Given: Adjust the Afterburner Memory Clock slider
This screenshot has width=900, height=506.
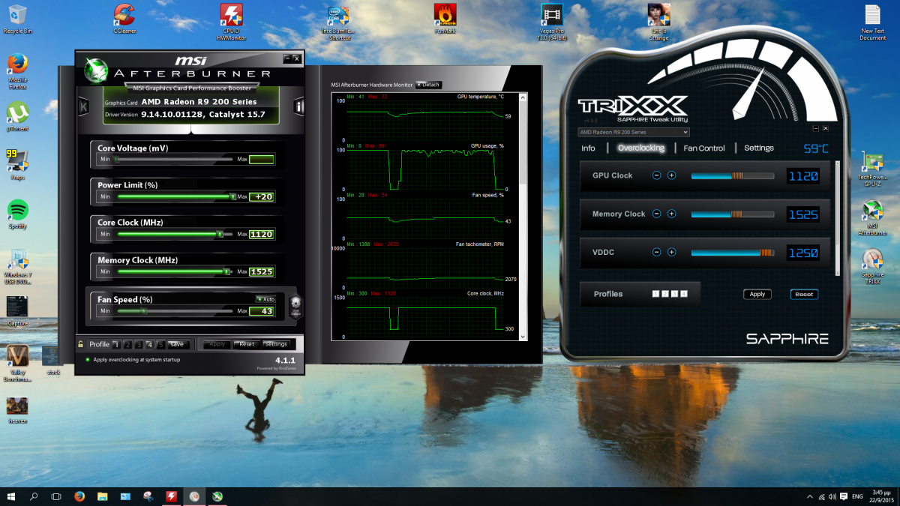Looking at the screenshot, I should click(176, 271).
